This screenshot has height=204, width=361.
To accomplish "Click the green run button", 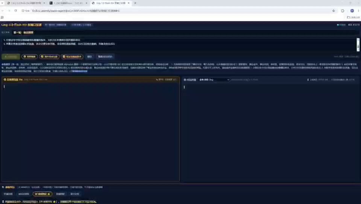I will click(x=11, y=57).
